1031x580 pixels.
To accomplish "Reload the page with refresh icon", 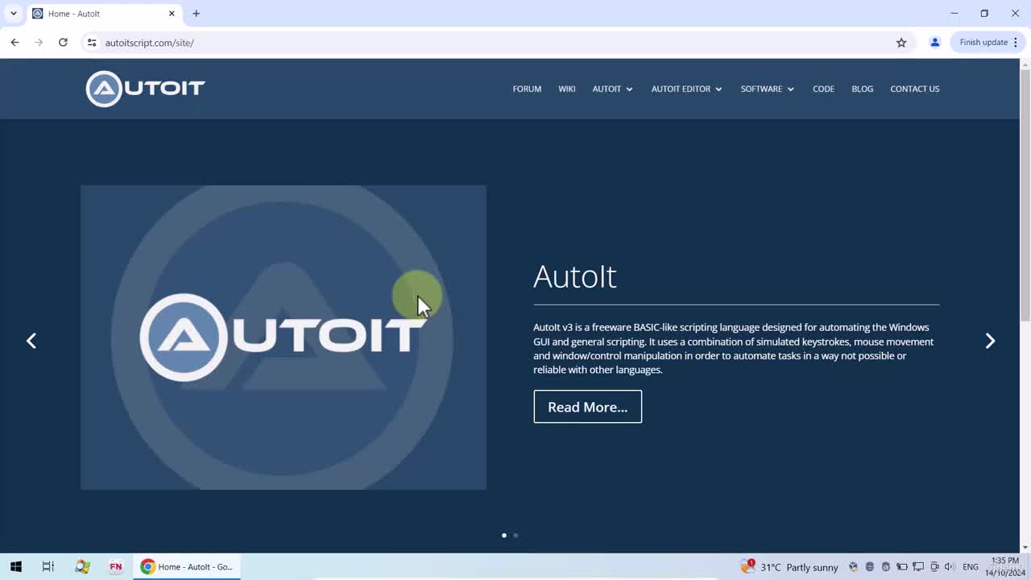I will (x=63, y=42).
